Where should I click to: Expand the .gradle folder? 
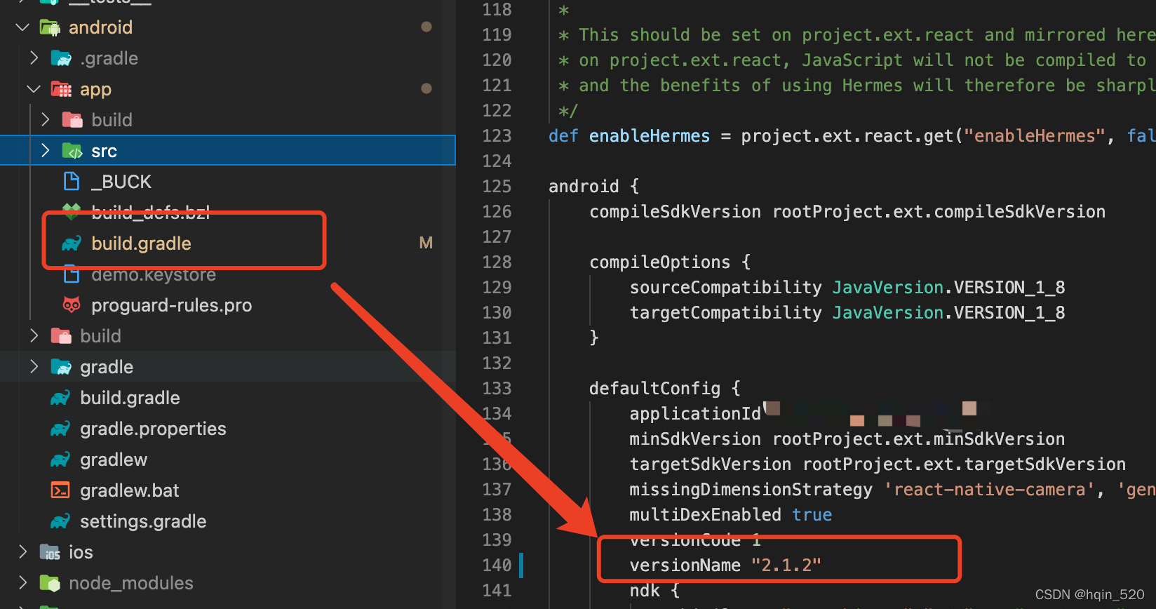point(34,58)
